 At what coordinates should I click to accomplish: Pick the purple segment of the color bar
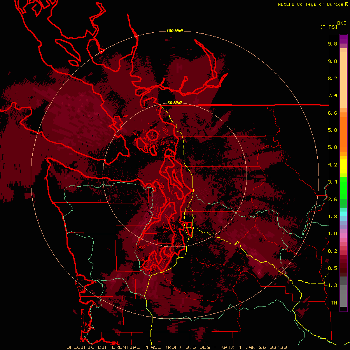coord(343,39)
